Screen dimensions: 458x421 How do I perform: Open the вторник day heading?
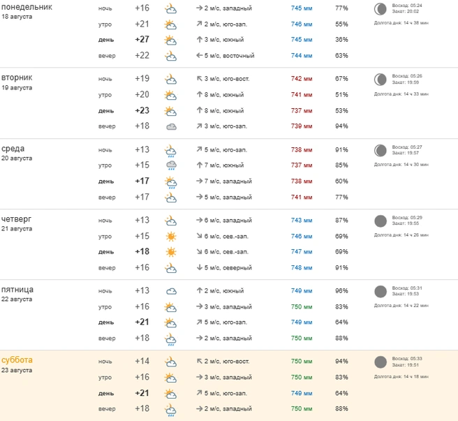tap(17, 77)
